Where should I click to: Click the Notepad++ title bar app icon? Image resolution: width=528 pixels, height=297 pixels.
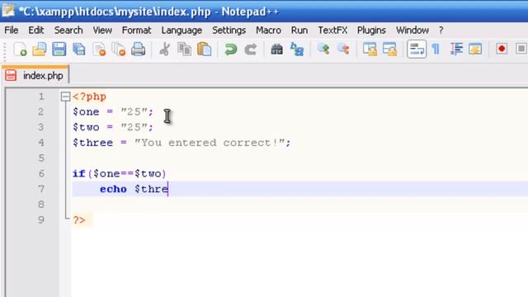pos(7,11)
